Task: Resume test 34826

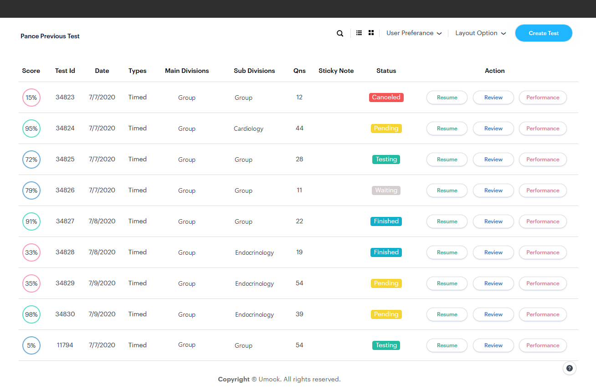Action: point(447,190)
